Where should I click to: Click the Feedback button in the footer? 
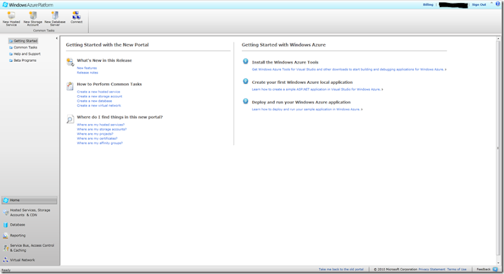(483, 269)
